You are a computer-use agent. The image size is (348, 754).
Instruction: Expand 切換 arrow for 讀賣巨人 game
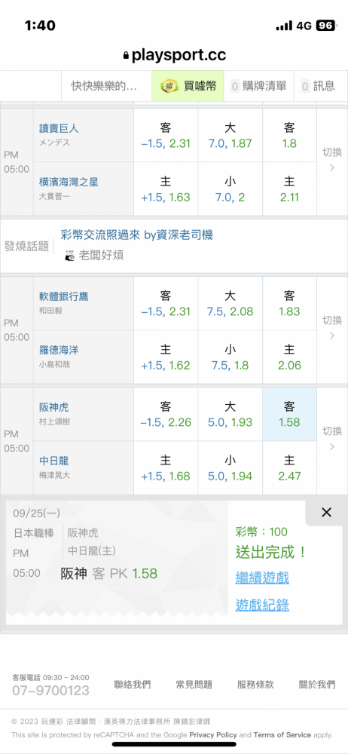[x=332, y=161]
